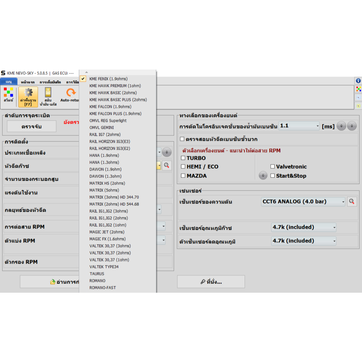Open the gas temperature sensor 4.7k dropdown
The width and height of the screenshot is (362, 362).
coord(304,227)
